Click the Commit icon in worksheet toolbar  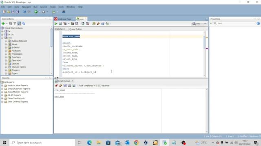pyautogui.click(x=83, y=24)
